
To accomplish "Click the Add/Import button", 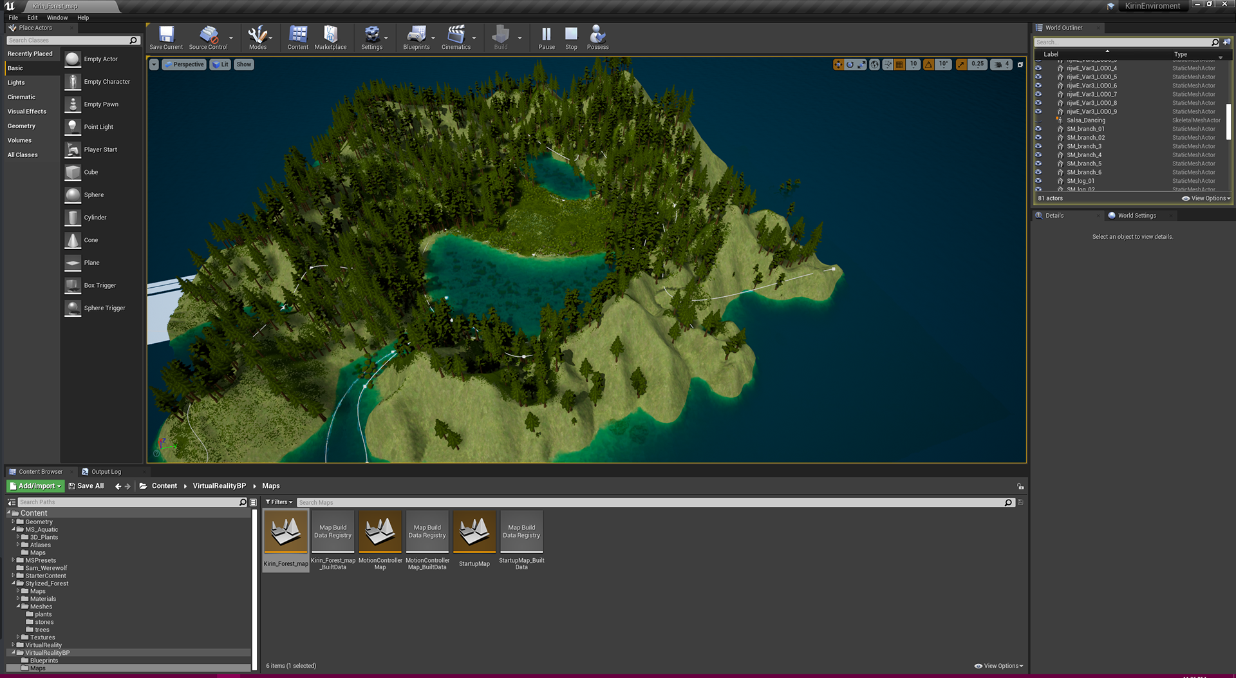I will tap(35, 486).
